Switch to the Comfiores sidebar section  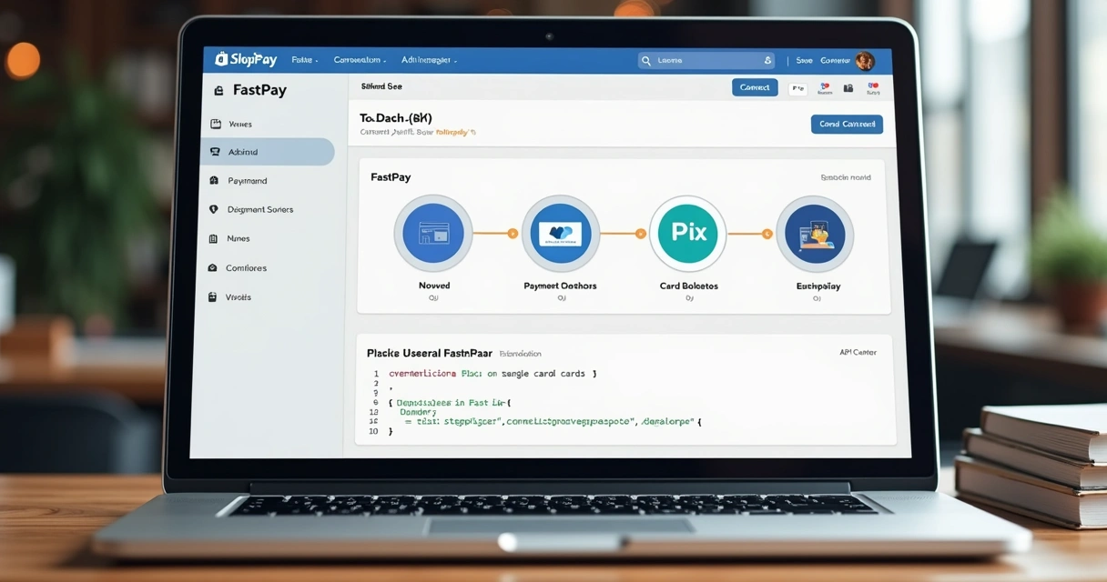[246, 267]
